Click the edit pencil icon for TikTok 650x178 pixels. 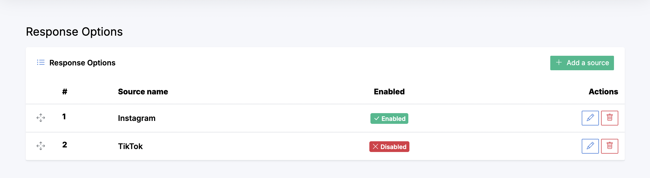(x=590, y=146)
